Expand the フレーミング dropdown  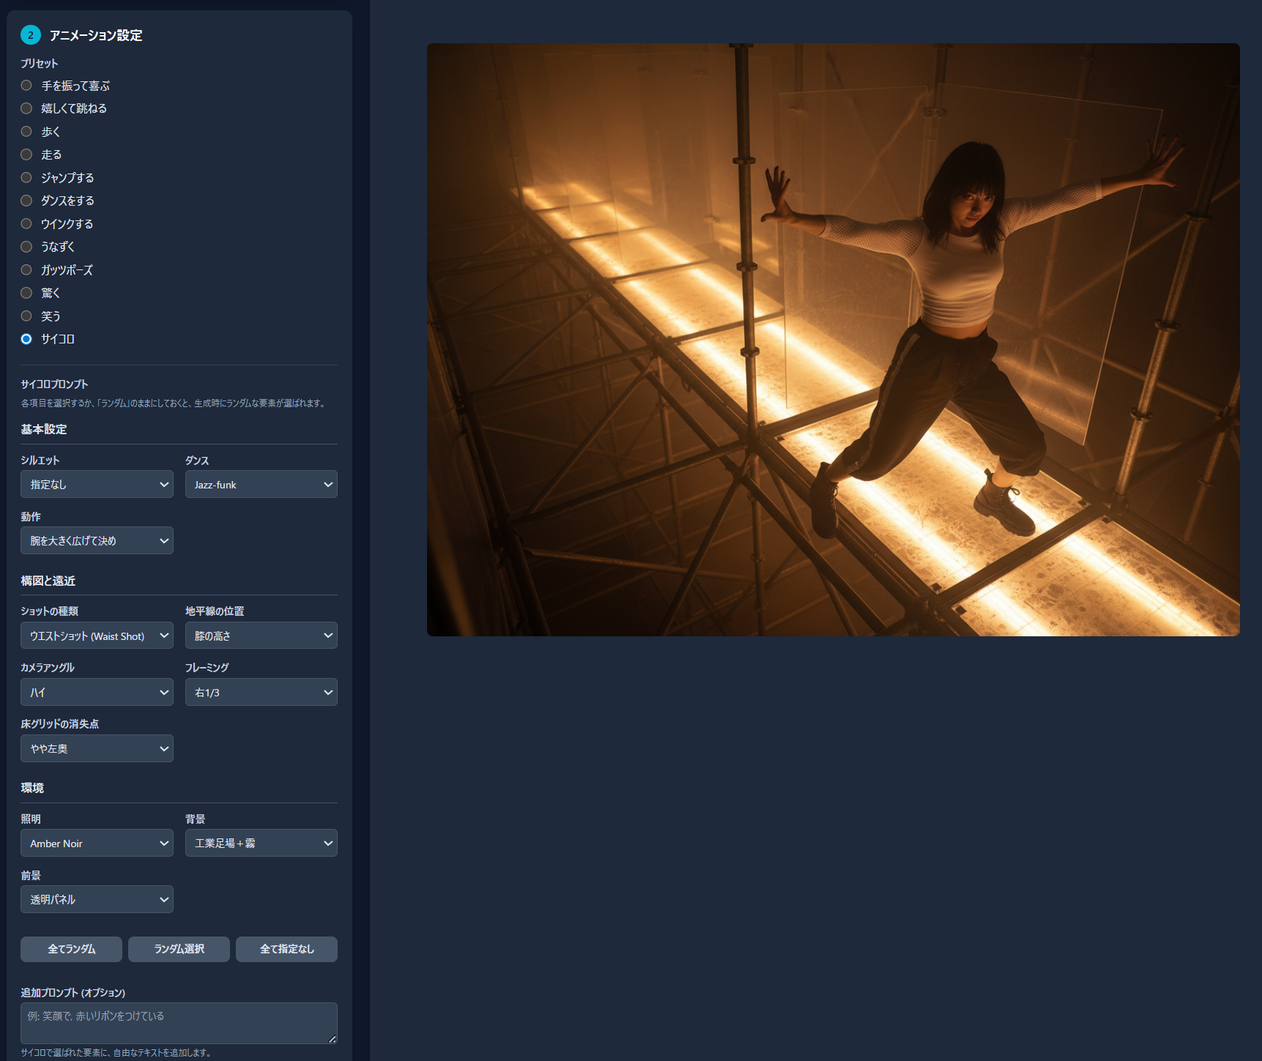pyautogui.click(x=261, y=692)
